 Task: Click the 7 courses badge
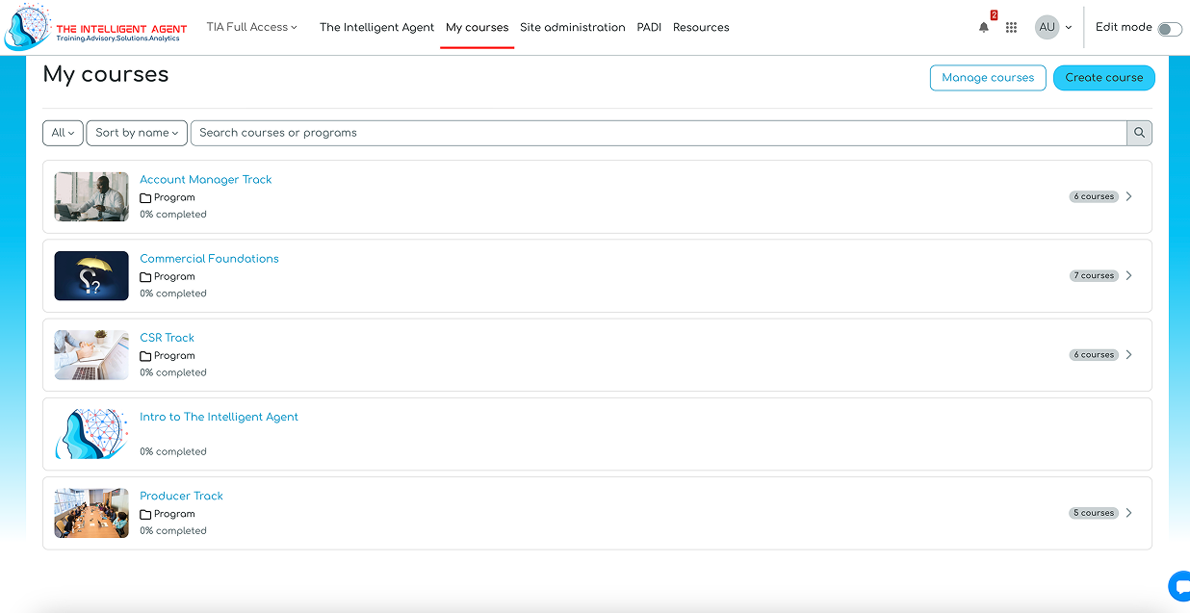(1094, 275)
